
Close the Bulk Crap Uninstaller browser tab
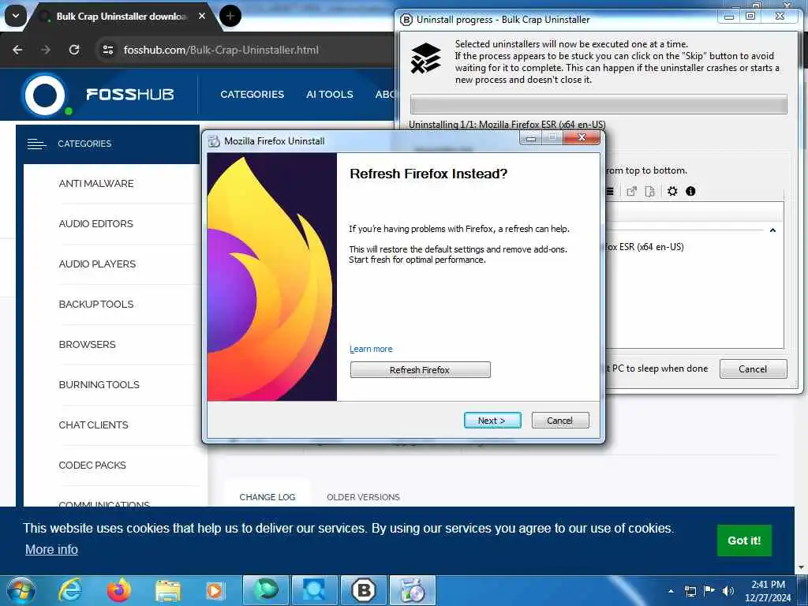click(202, 16)
